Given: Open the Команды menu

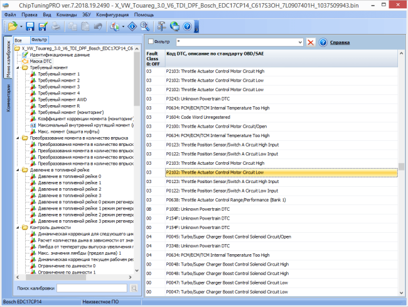Looking at the screenshot, I should pos(67,14).
